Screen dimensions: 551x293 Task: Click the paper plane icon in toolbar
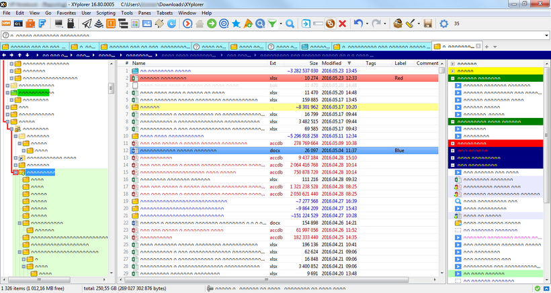click(87, 24)
